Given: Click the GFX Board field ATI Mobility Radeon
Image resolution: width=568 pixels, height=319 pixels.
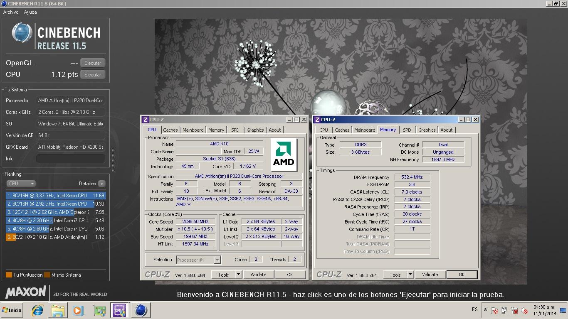Looking at the screenshot, I should point(70,147).
